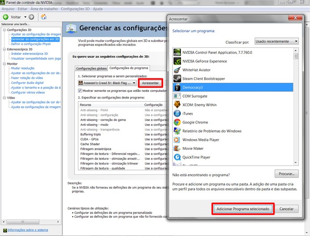
Task: Click the green Voltar back arrow icon
Action: [5, 17]
